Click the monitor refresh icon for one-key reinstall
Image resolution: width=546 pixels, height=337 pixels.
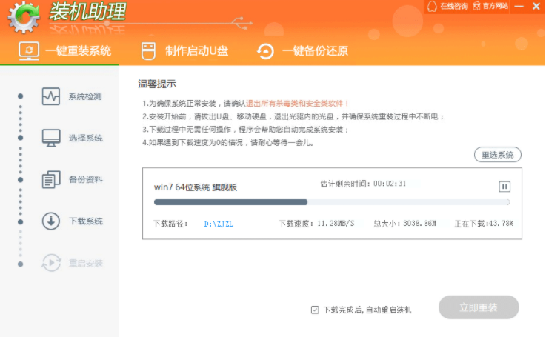(29, 51)
